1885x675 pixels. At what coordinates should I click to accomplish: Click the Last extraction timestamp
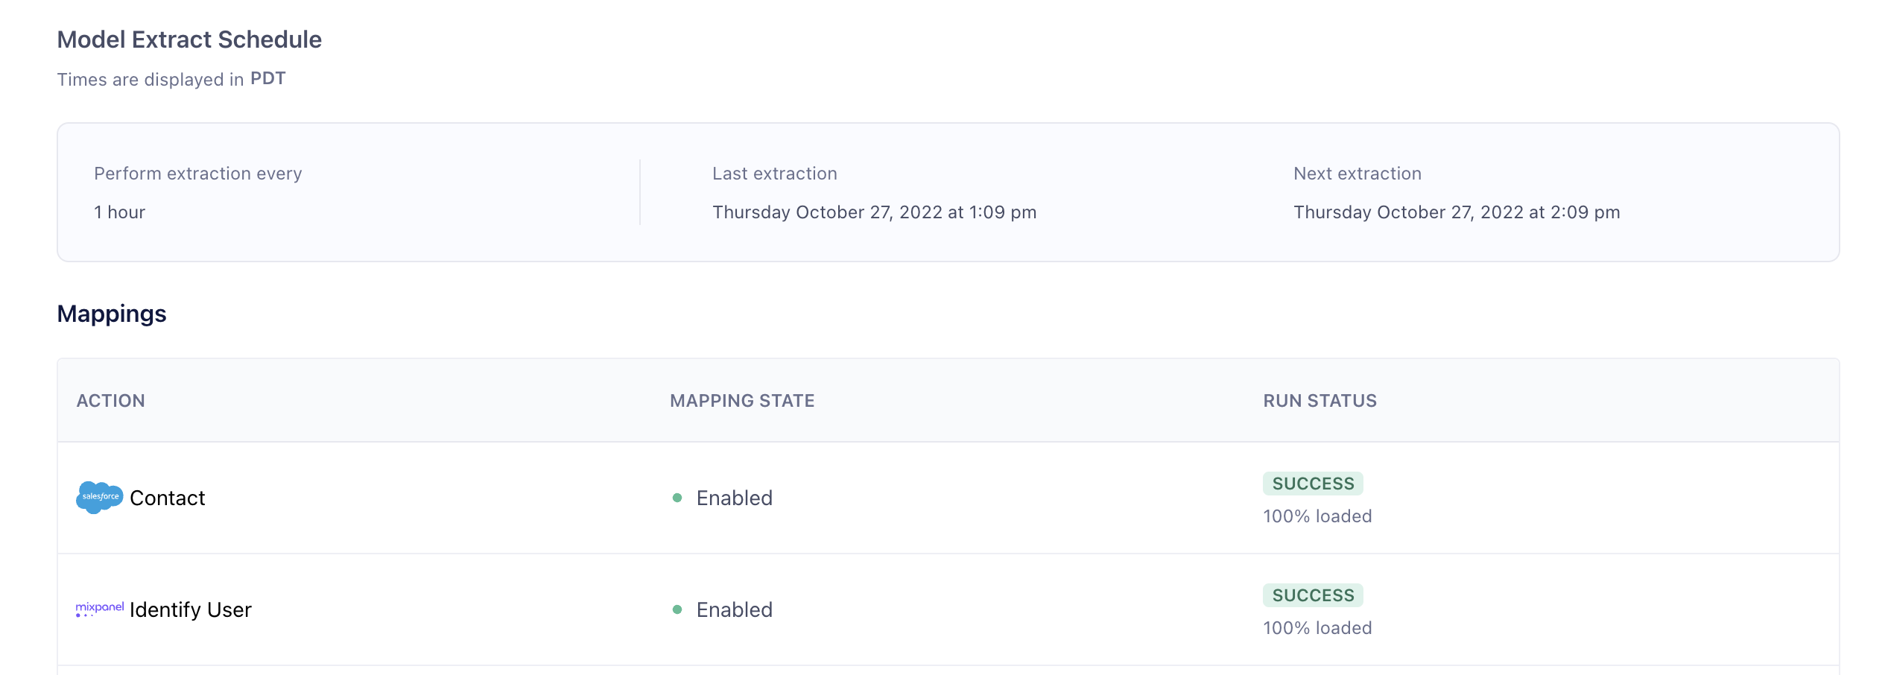tap(874, 212)
